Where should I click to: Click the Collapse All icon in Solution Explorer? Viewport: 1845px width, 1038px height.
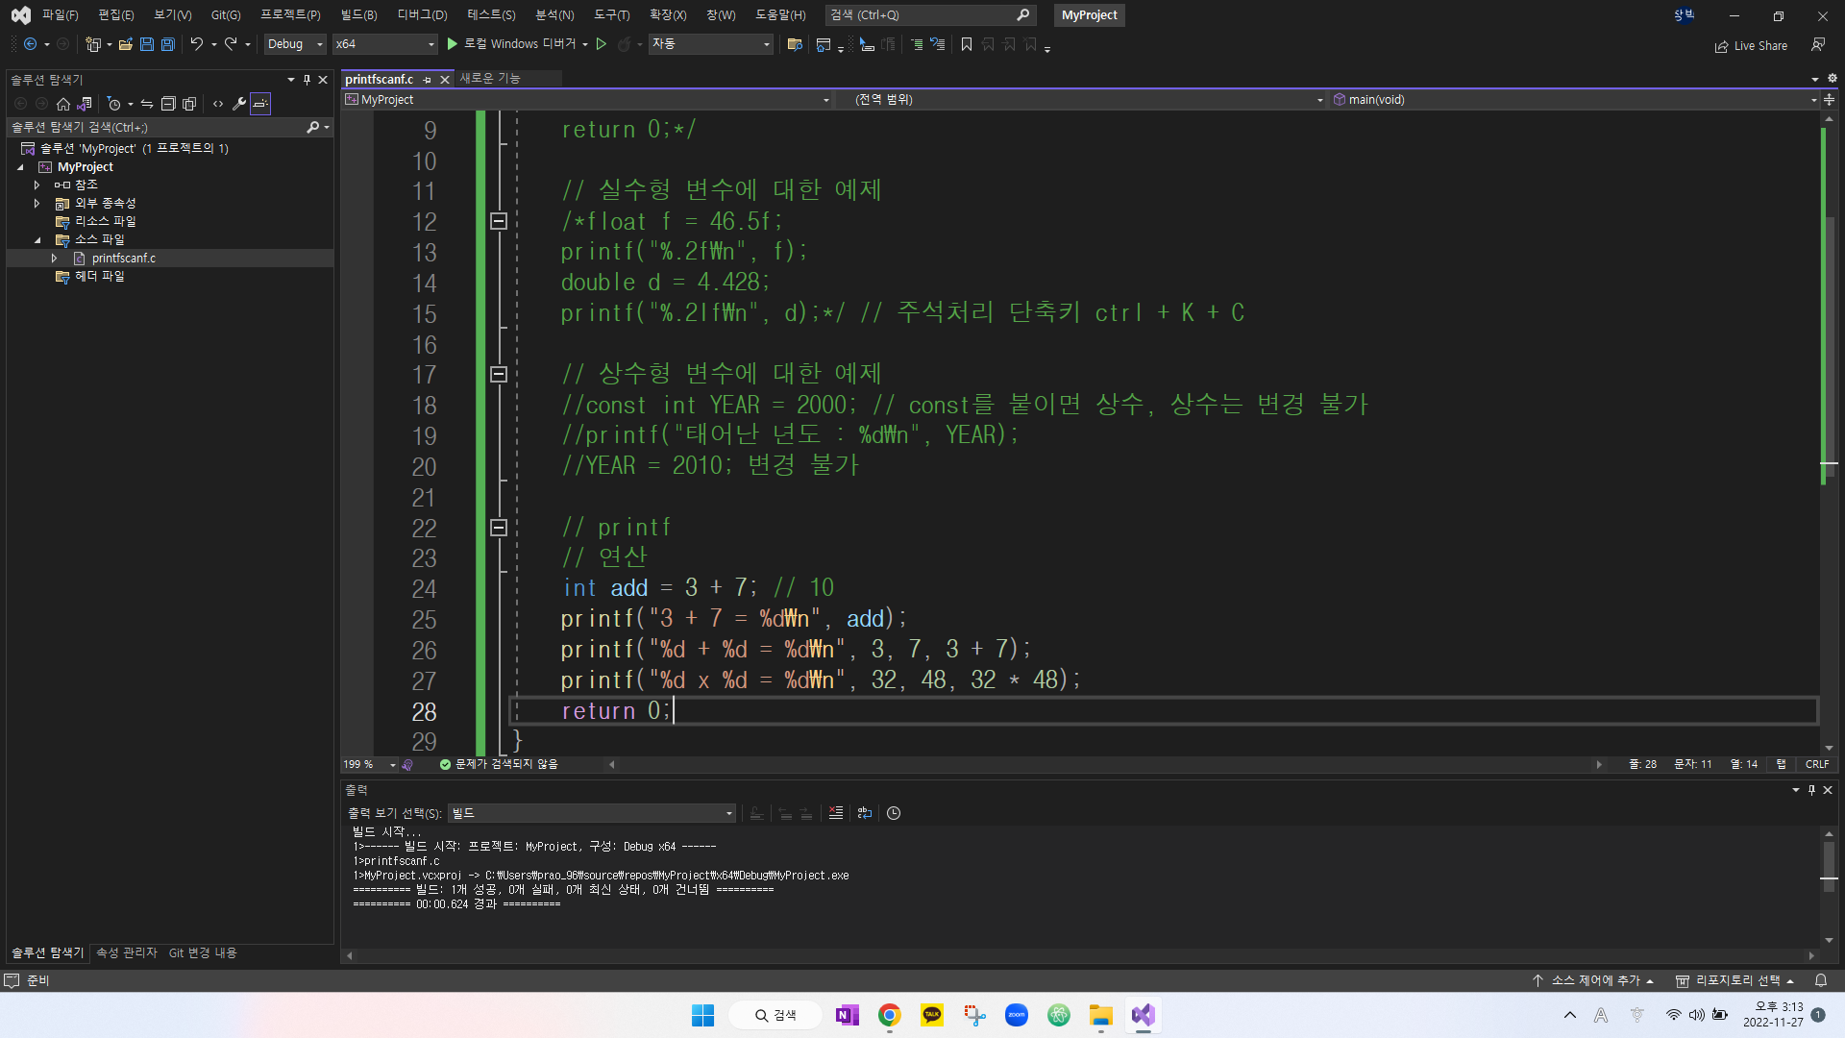point(168,104)
